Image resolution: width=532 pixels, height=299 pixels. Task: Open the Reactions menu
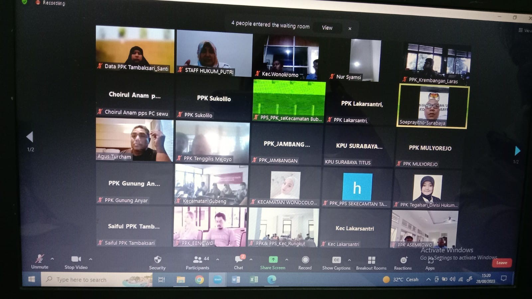coord(403,260)
